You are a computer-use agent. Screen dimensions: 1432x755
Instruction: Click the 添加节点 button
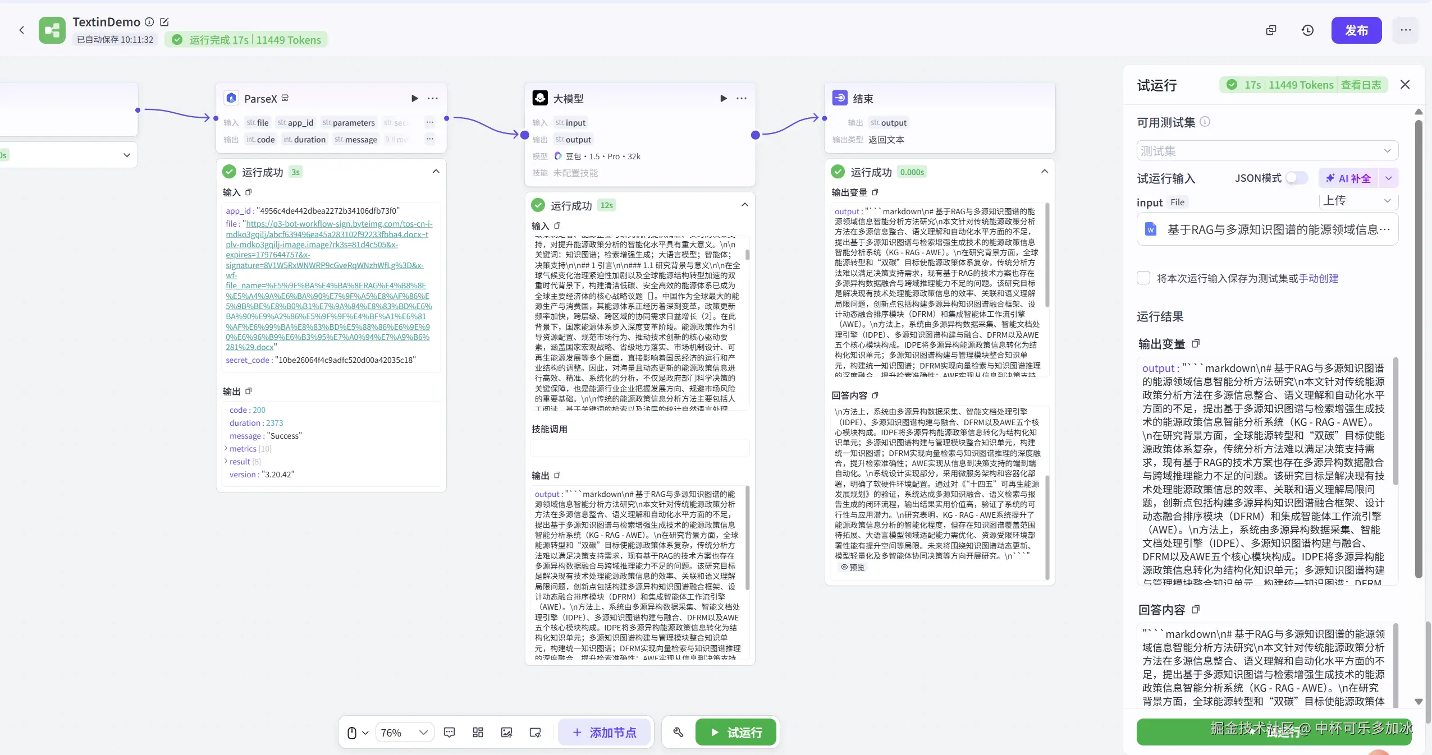(x=605, y=732)
